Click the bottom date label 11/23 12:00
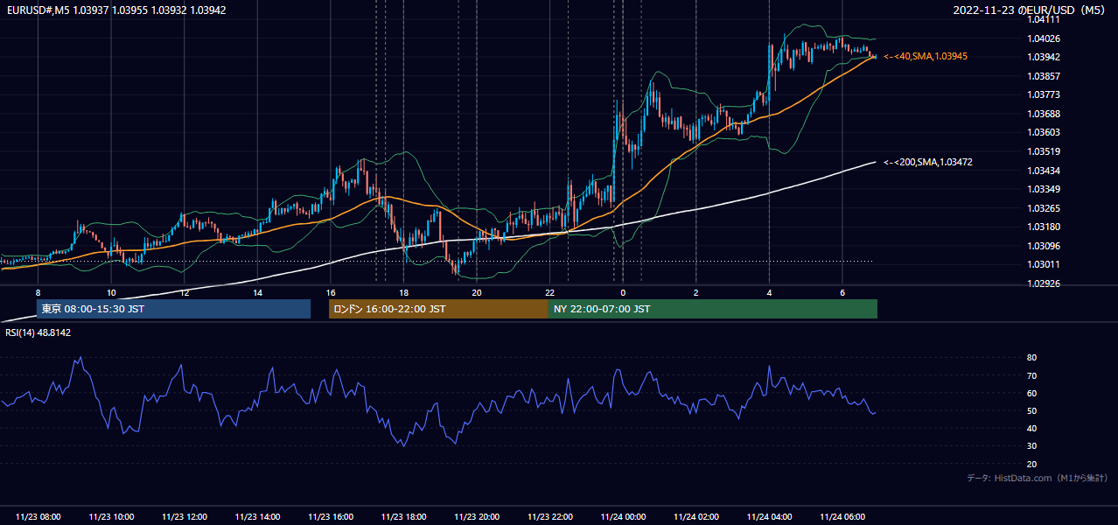This screenshot has height=525, width=1118. point(185,517)
